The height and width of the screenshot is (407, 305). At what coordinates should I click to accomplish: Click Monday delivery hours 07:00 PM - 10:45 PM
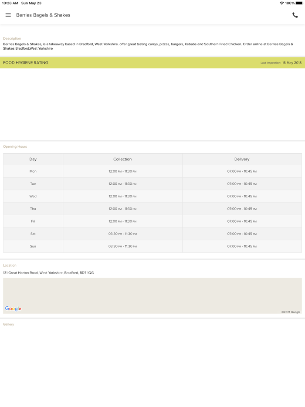tap(242, 171)
